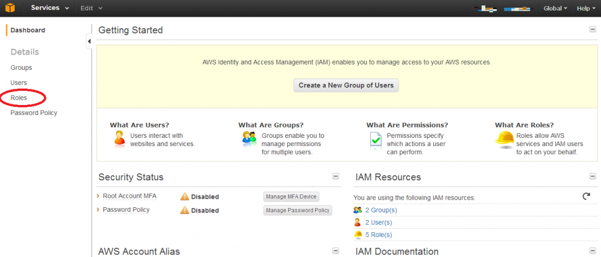The width and height of the screenshot is (601, 257).
Task: Refresh the IAM Resources list
Action: pyautogui.click(x=586, y=197)
